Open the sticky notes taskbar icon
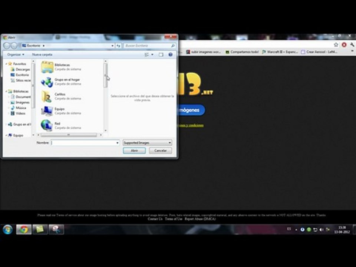Viewport: 356px width, 267px height. pyautogui.click(x=40, y=230)
